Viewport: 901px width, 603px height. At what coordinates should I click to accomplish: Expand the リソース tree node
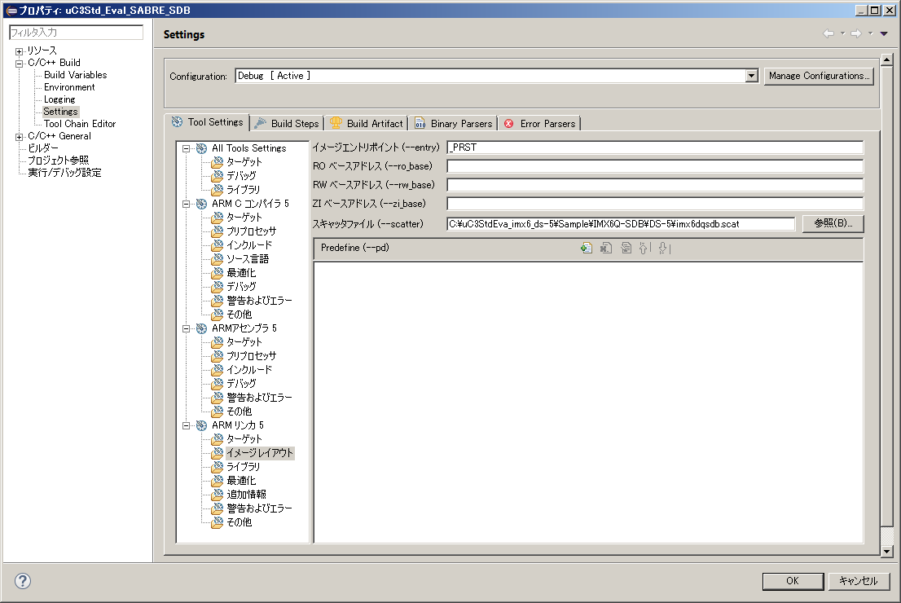point(20,51)
